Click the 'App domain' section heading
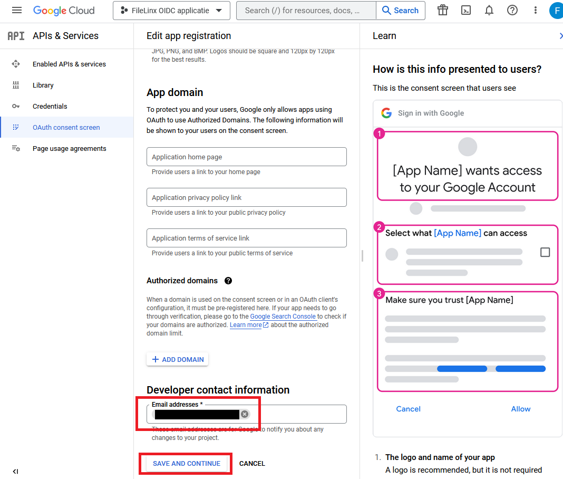Image resolution: width=563 pixels, height=479 pixels. pyautogui.click(x=175, y=92)
